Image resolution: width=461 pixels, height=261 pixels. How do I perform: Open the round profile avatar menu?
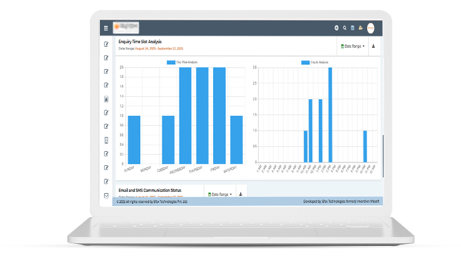coord(371,28)
